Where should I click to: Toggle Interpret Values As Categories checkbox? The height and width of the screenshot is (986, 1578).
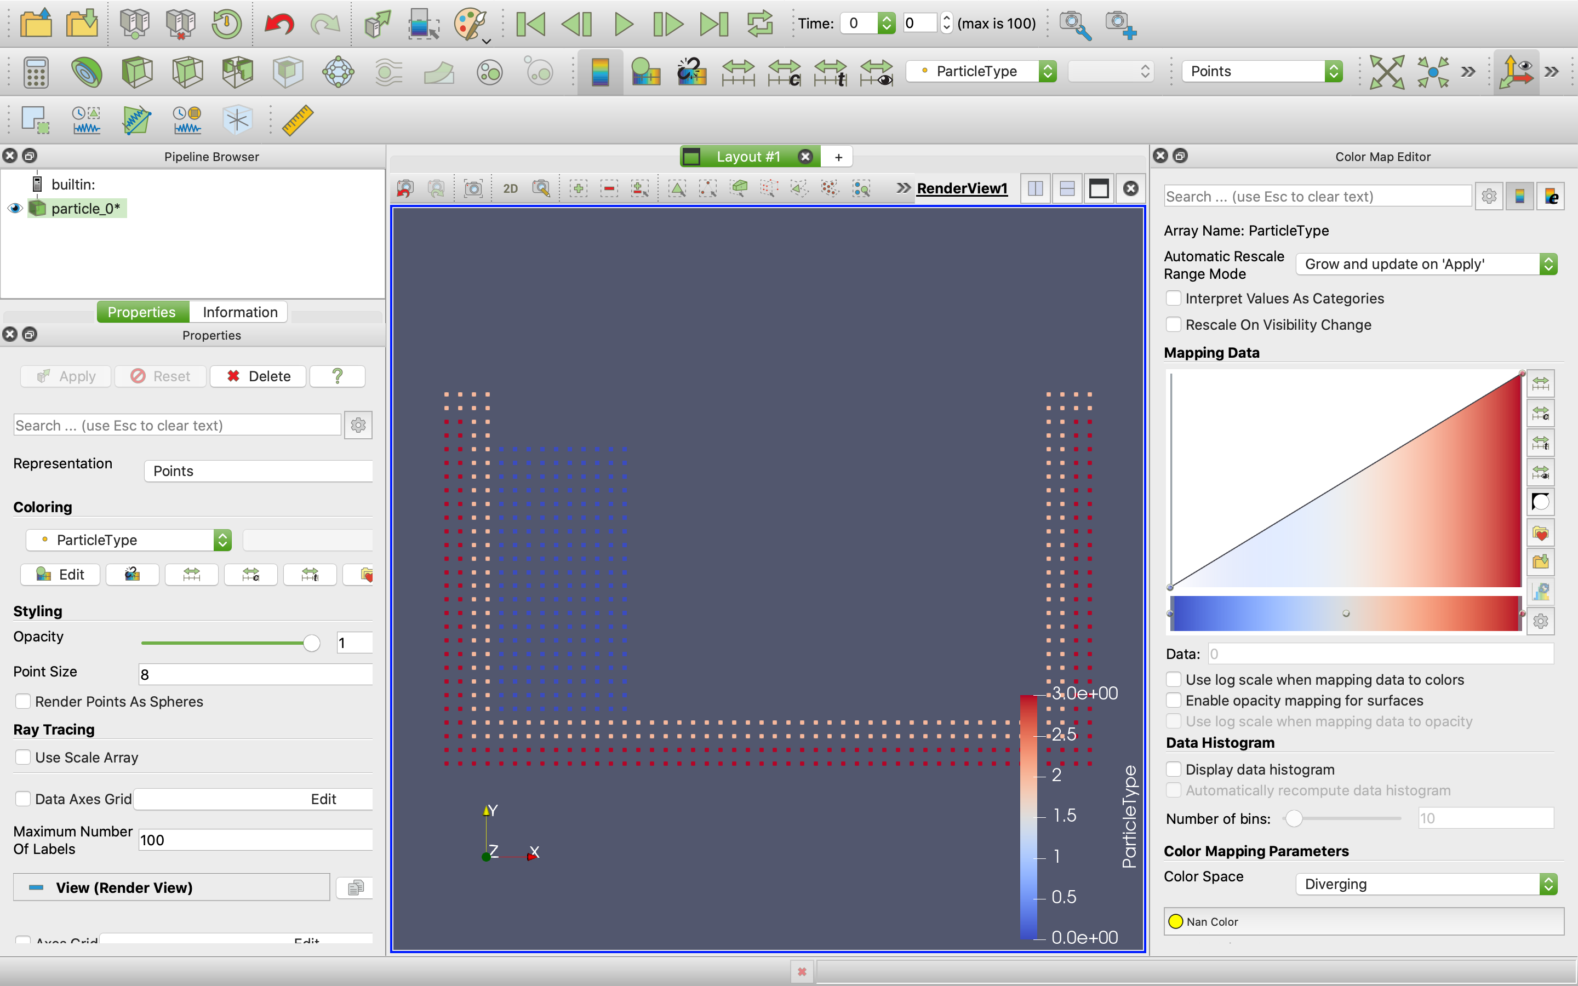pyautogui.click(x=1174, y=299)
